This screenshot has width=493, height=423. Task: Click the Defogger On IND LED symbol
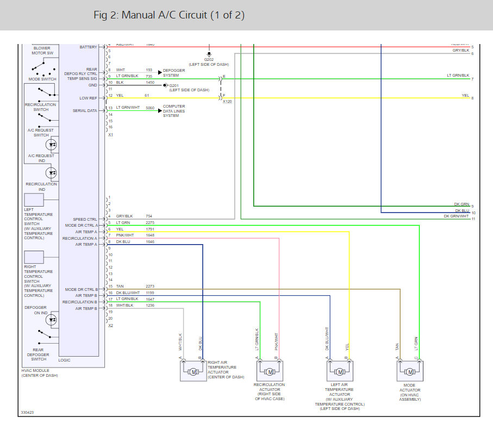[x=51, y=320]
